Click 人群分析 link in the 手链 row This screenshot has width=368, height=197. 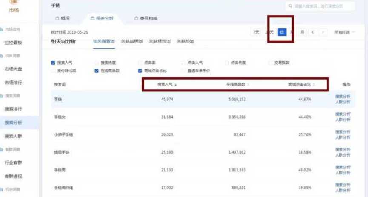[x=342, y=102]
